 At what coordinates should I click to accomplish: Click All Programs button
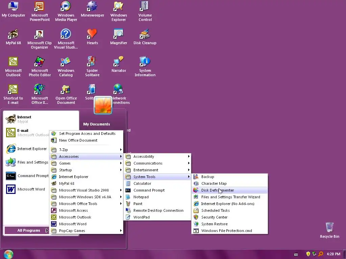pyautogui.click(x=26, y=230)
